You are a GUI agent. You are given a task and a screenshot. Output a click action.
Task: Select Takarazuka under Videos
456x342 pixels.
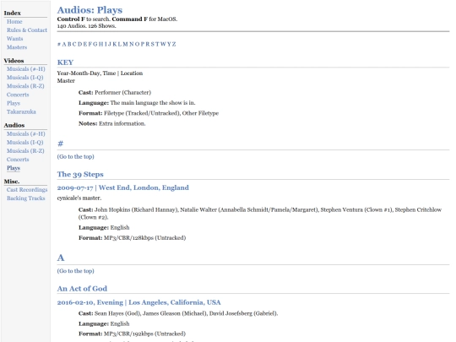[21, 111]
